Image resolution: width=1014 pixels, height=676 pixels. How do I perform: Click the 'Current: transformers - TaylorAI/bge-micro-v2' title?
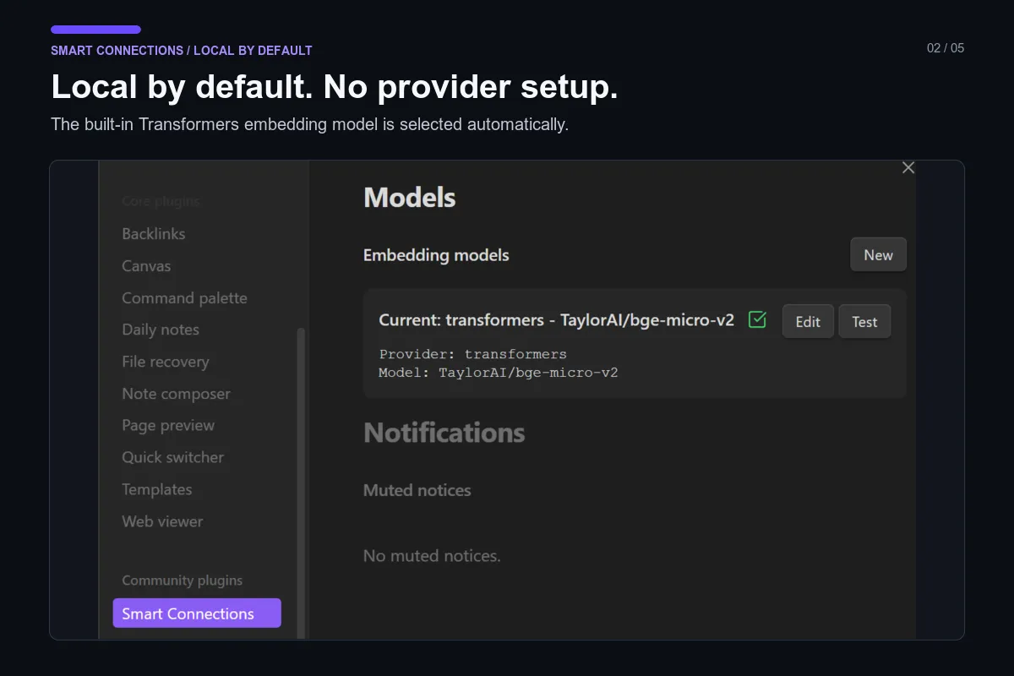[x=556, y=320]
